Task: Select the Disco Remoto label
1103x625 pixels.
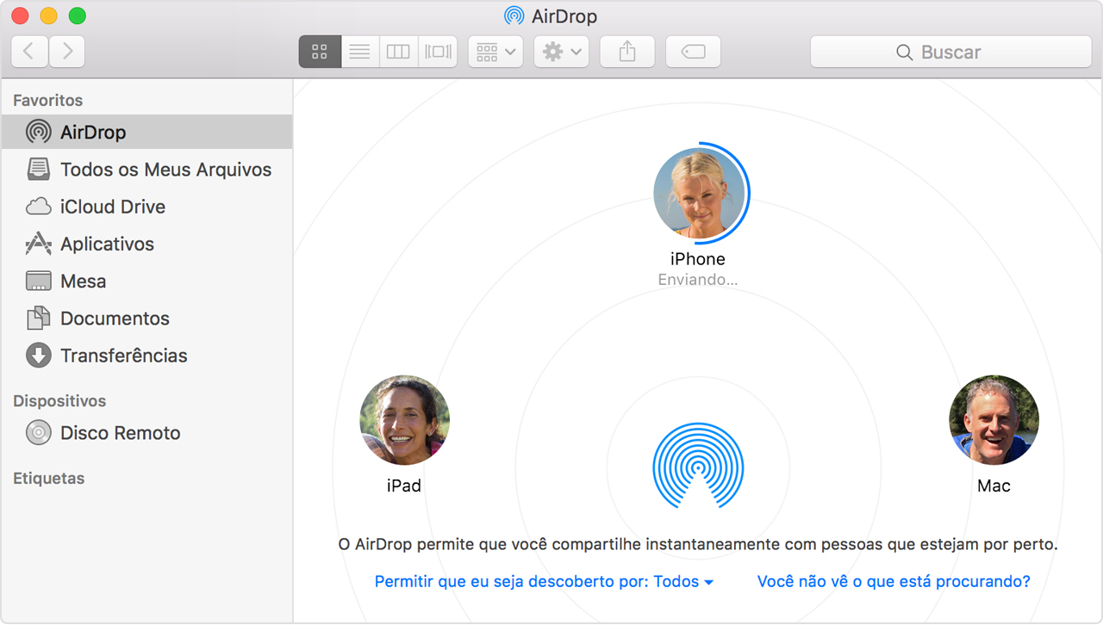Action: (x=120, y=432)
